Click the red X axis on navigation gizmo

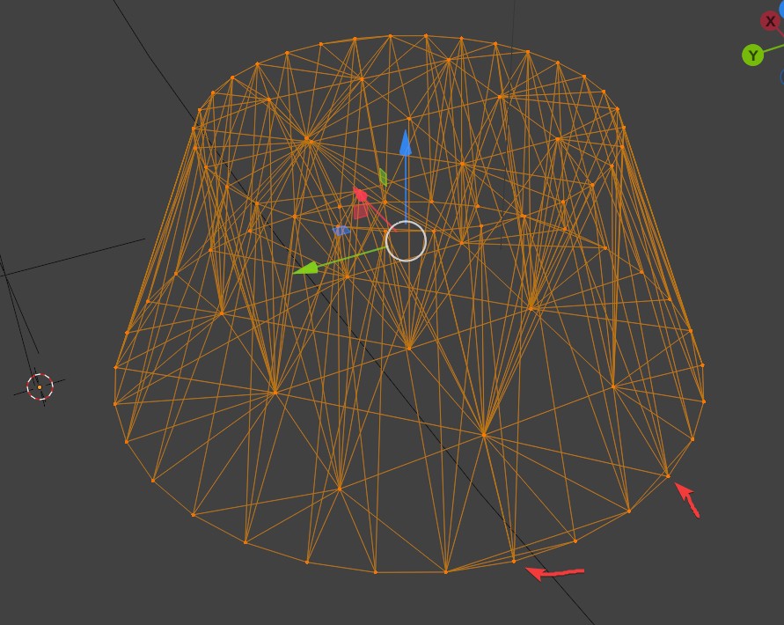click(x=770, y=21)
